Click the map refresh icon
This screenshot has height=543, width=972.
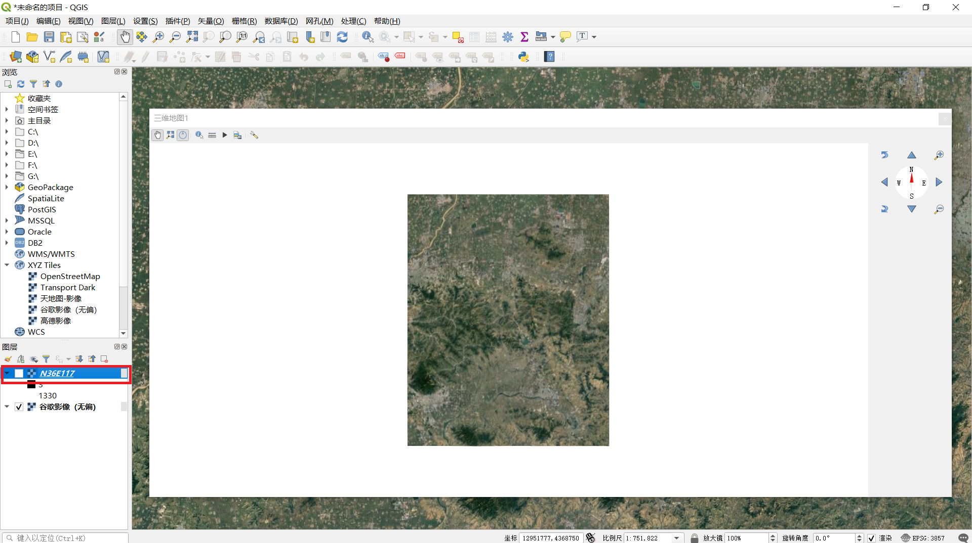coord(343,36)
